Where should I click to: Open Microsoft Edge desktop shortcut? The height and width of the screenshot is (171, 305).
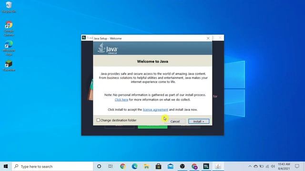coord(9,48)
